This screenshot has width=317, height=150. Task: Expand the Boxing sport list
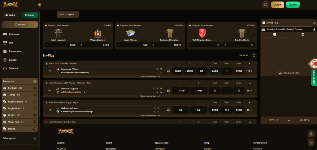click(35, 129)
